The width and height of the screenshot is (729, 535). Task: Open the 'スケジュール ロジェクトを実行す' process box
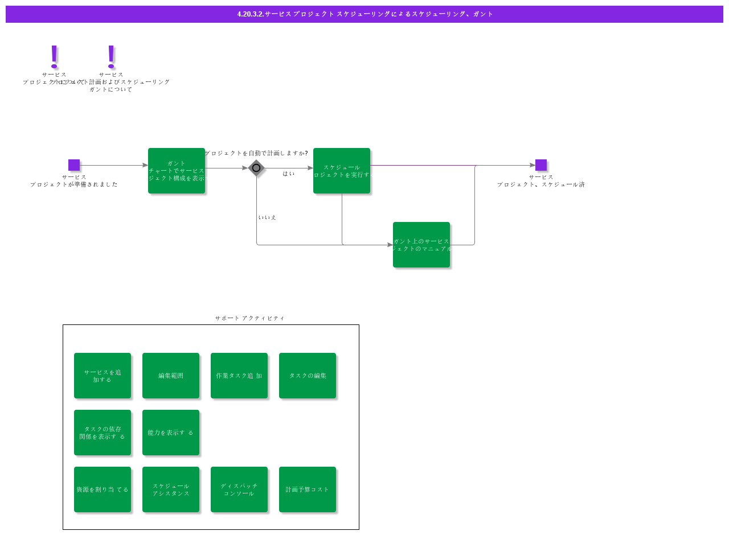coord(342,171)
